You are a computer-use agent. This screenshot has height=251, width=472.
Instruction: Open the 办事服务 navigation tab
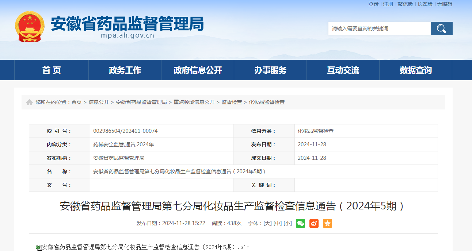[270, 70]
